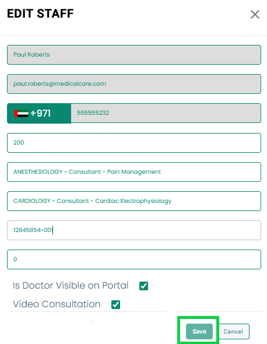The image size is (267, 344).
Task: Click the 12845854-001 license number field
Action: [x=134, y=230]
